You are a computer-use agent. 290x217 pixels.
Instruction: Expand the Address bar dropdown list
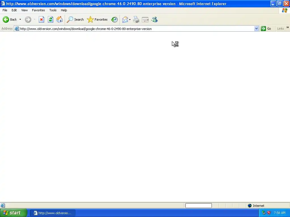pos(256,29)
